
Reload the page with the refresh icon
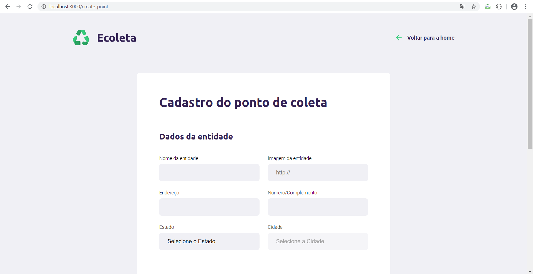coord(30,6)
